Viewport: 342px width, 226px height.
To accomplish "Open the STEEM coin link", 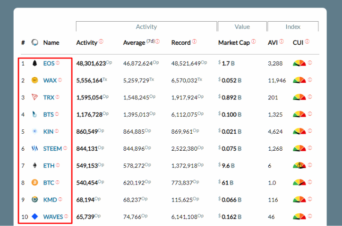I will (52, 149).
